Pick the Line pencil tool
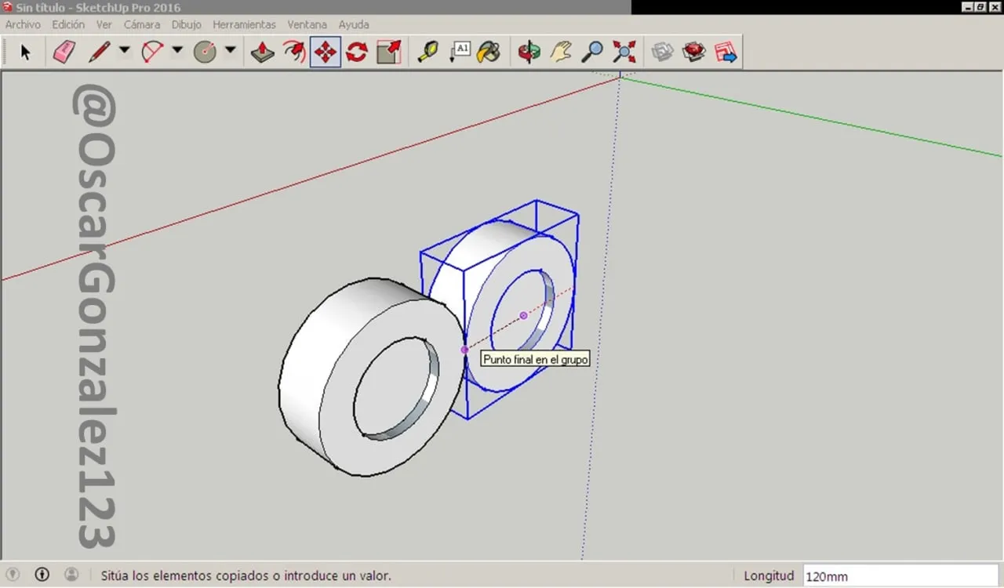The height and width of the screenshot is (588, 1004). point(100,53)
